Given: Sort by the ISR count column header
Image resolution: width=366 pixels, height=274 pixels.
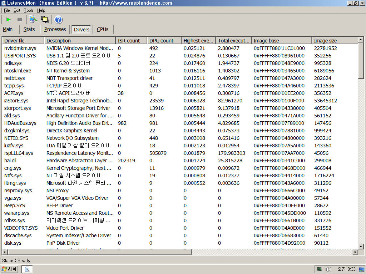Looking at the screenshot, I should tap(131, 41).
